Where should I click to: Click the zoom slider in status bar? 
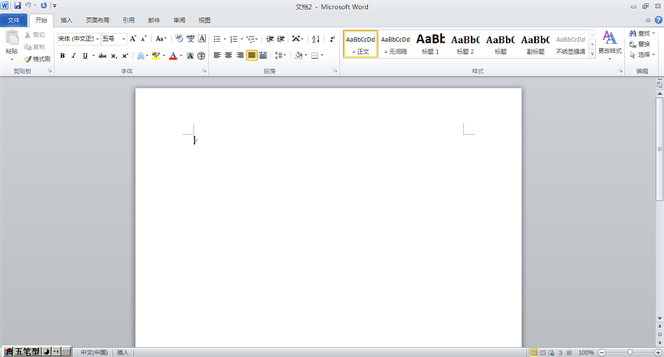click(630, 352)
